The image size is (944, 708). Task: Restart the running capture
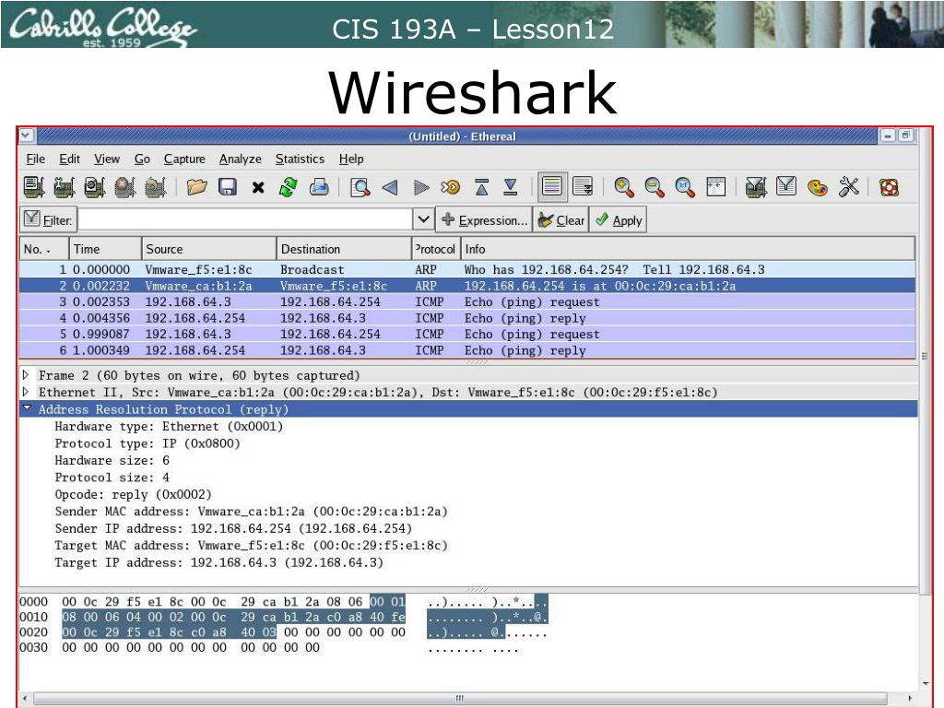[155, 187]
